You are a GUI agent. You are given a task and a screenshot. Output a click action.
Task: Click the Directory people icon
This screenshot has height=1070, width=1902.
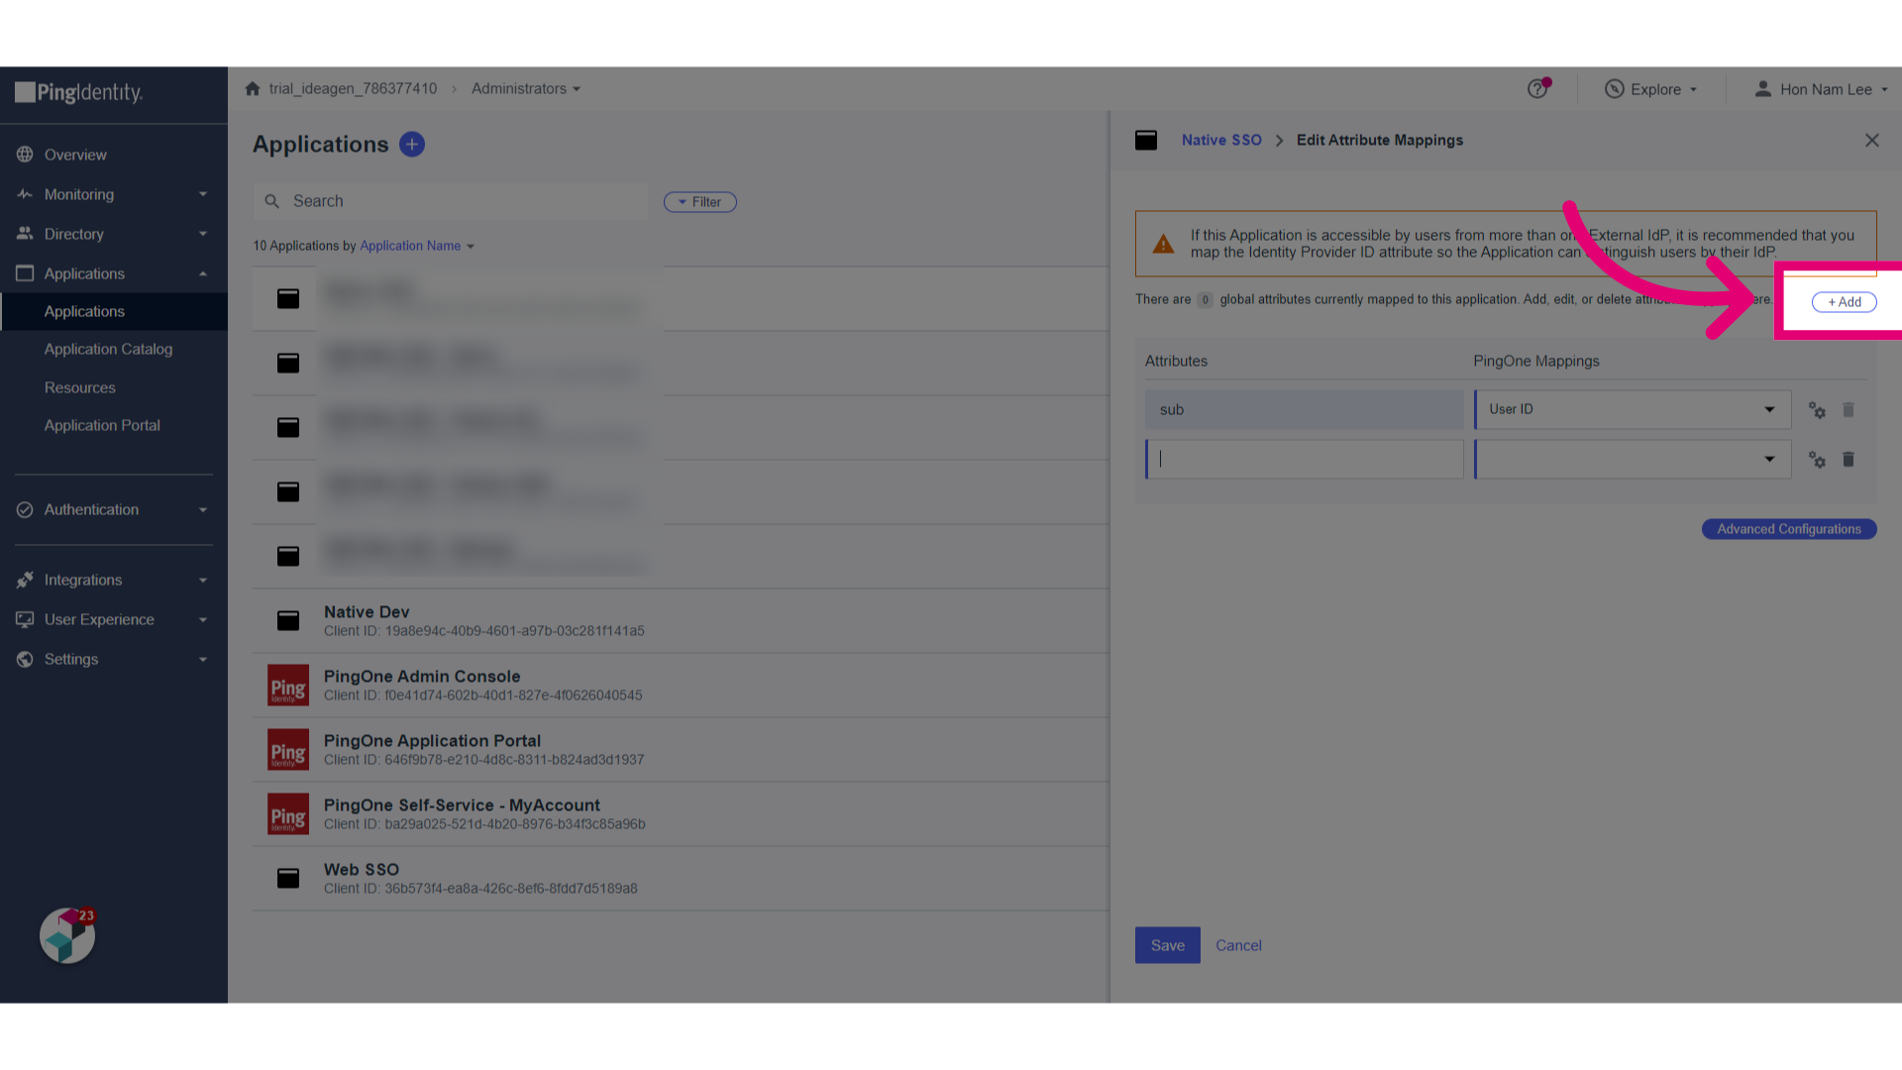(x=25, y=234)
